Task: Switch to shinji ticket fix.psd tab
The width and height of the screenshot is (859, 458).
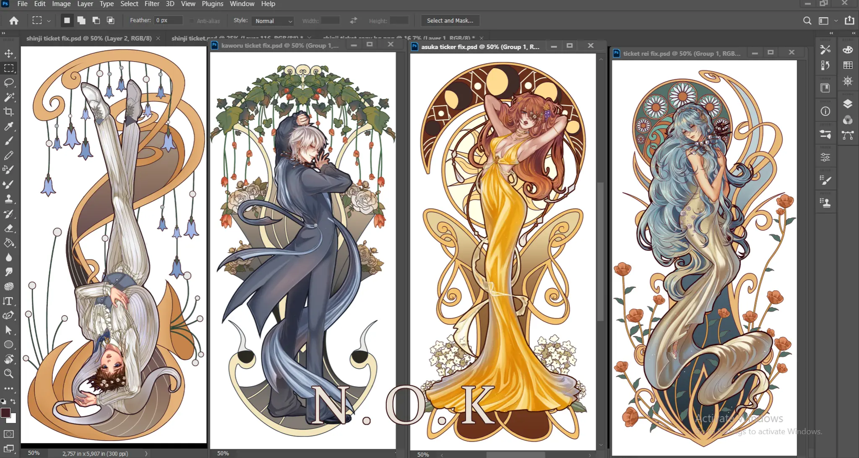Action: tap(89, 38)
